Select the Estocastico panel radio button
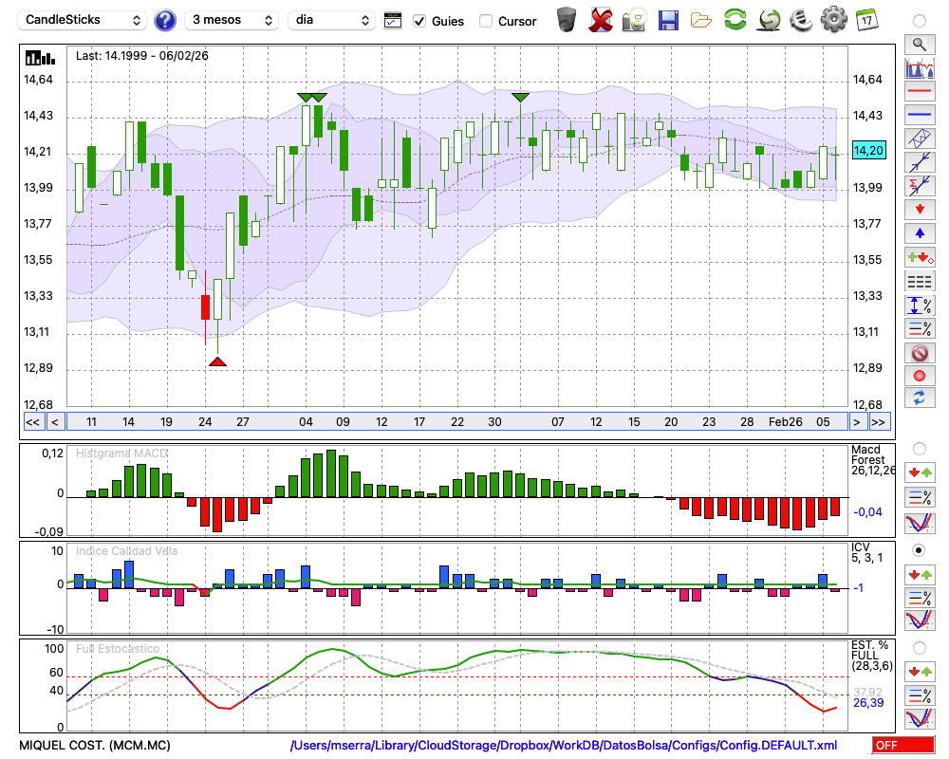 919,648
